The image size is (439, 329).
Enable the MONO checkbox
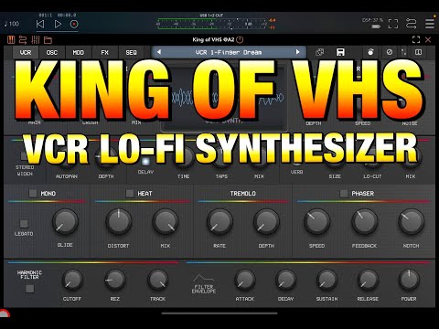click(33, 194)
